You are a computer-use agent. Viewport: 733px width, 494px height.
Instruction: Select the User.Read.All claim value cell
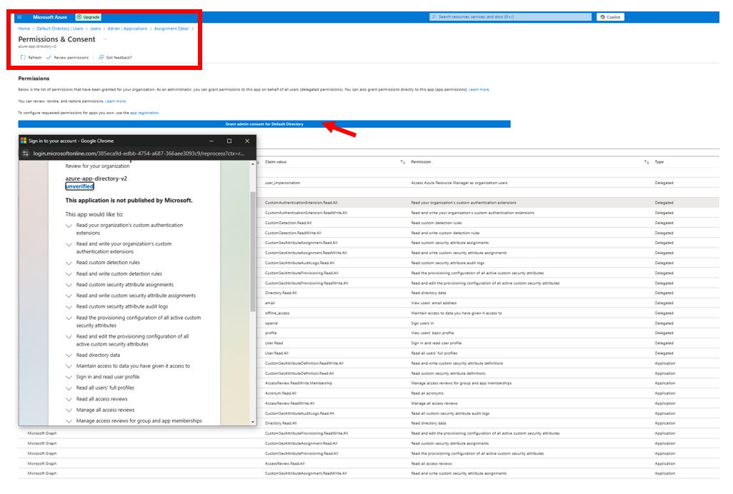coord(276,353)
